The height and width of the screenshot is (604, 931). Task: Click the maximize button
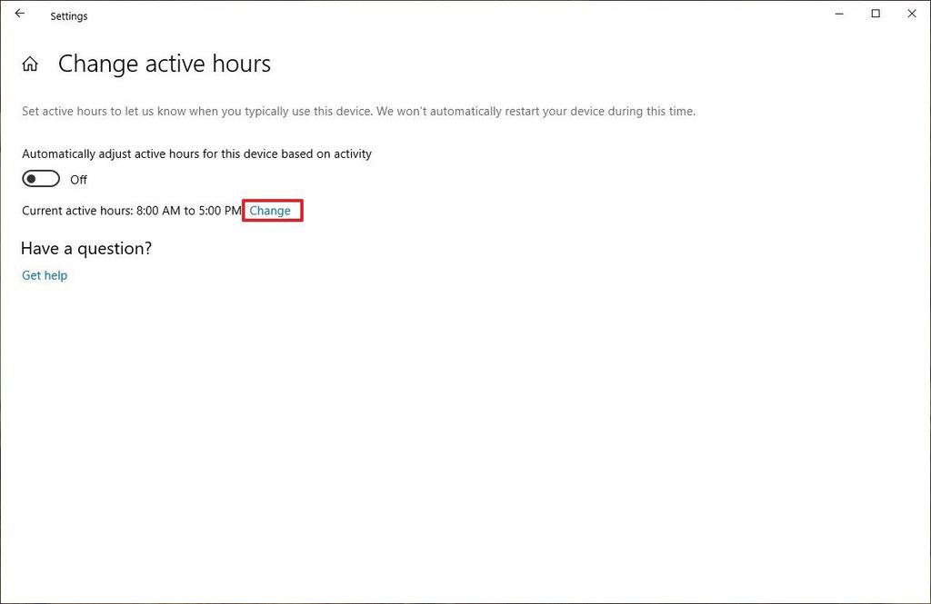876,14
